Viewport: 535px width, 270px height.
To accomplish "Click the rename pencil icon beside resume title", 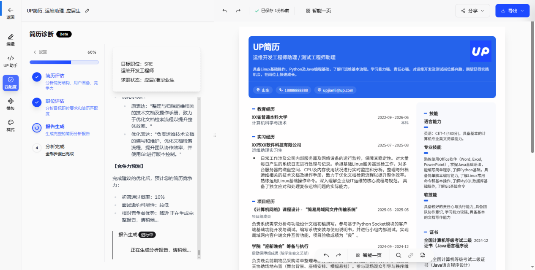I will point(87,11).
